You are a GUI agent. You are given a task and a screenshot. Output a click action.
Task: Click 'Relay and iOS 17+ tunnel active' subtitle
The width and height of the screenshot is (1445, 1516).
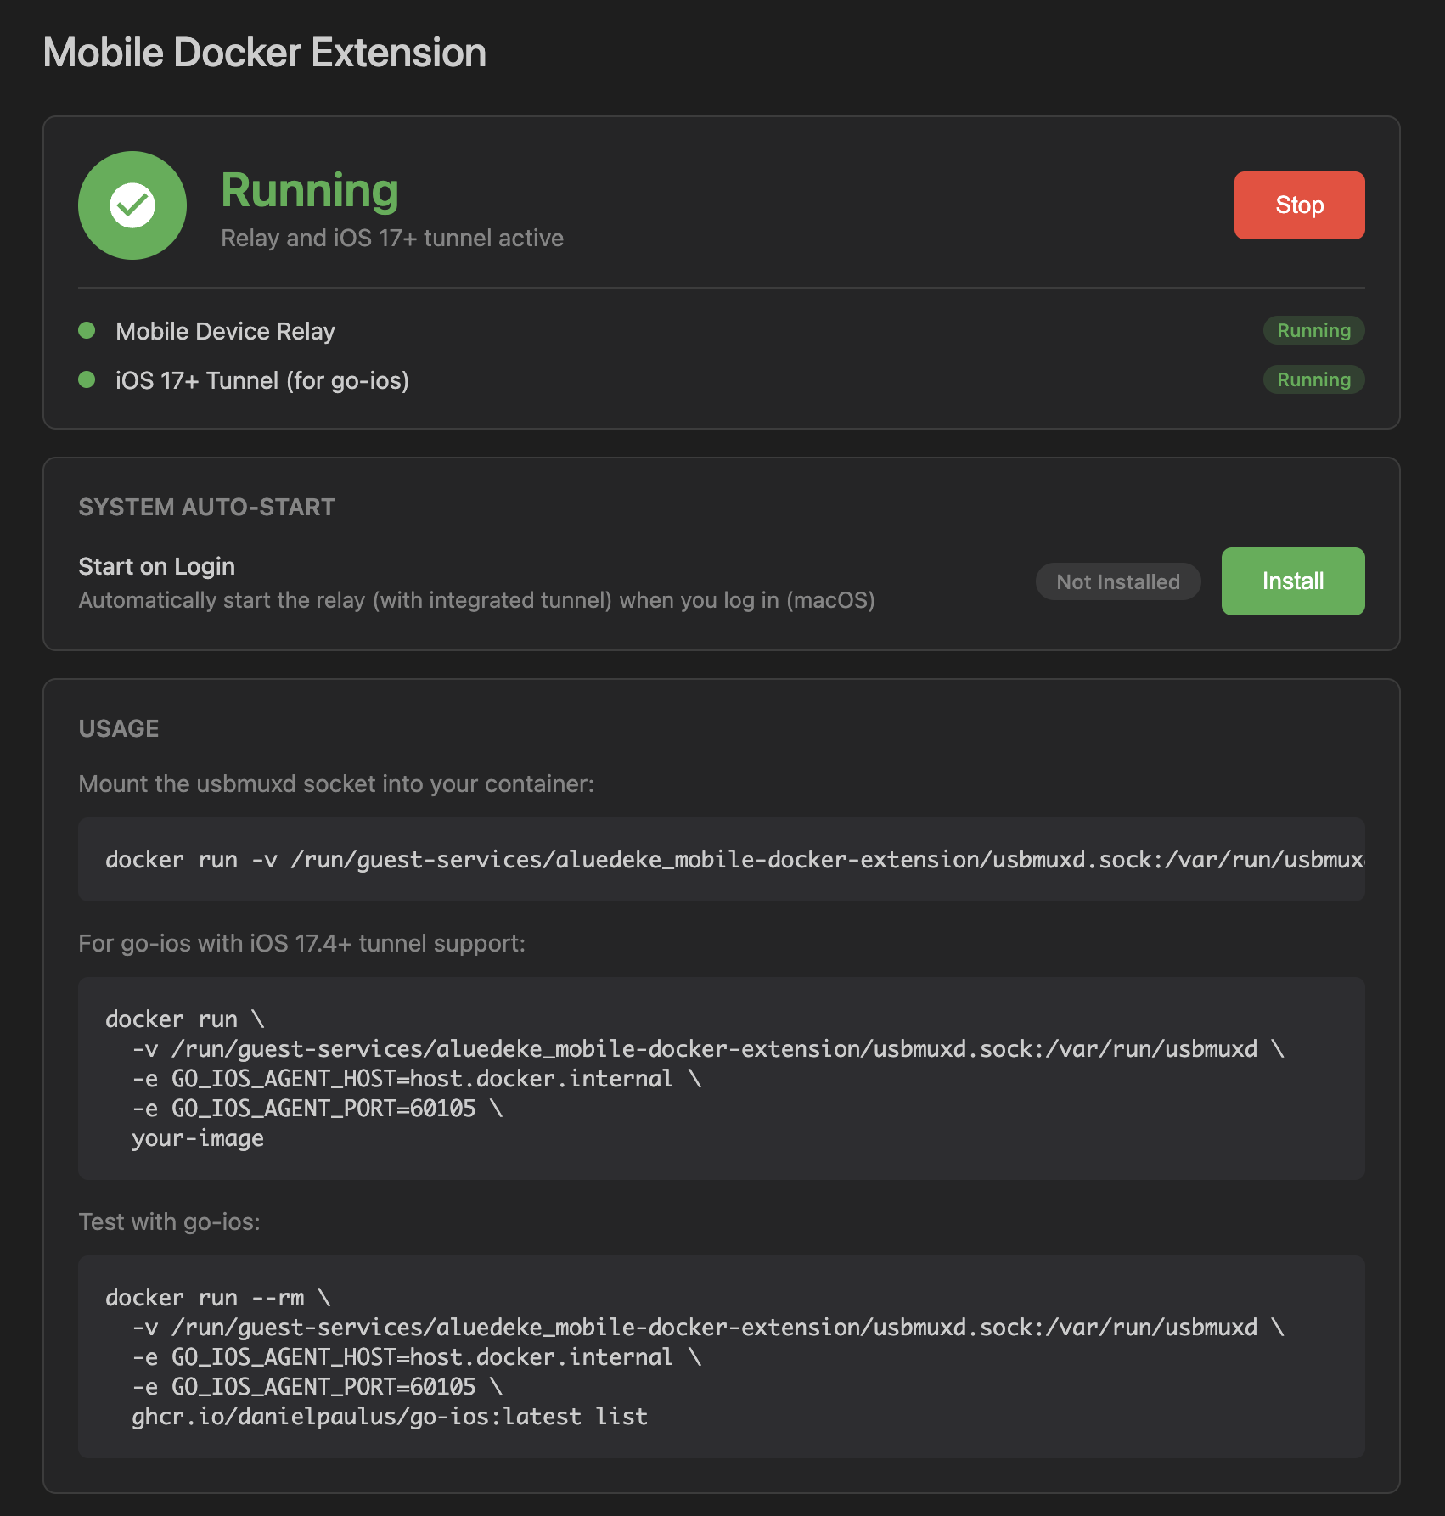pyautogui.click(x=391, y=238)
